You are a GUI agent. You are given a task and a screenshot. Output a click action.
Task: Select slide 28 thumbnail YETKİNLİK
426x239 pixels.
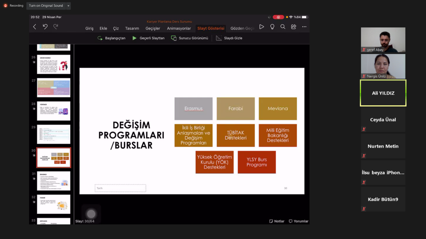(54, 111)
